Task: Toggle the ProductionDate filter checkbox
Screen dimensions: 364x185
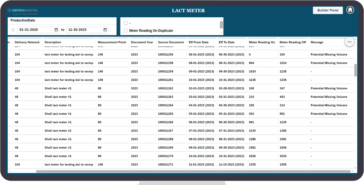Action: (x=13, y=30)
